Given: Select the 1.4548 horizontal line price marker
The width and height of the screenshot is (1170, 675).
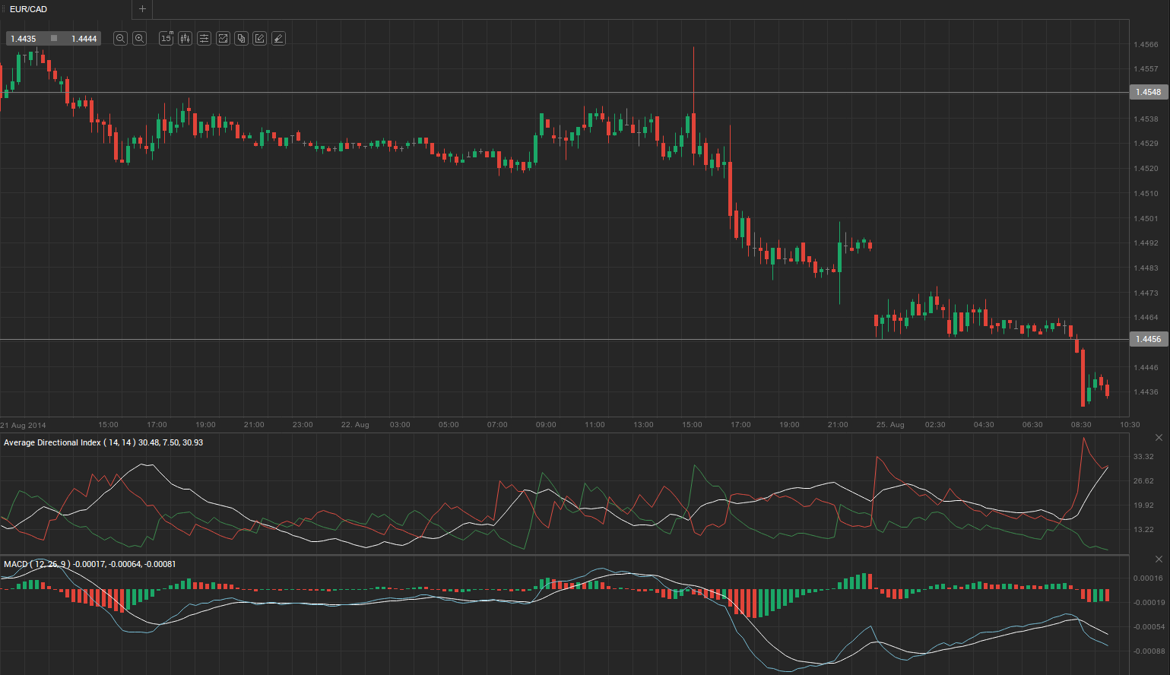Looking at the screenshot, I should [x=1148, y=92].
